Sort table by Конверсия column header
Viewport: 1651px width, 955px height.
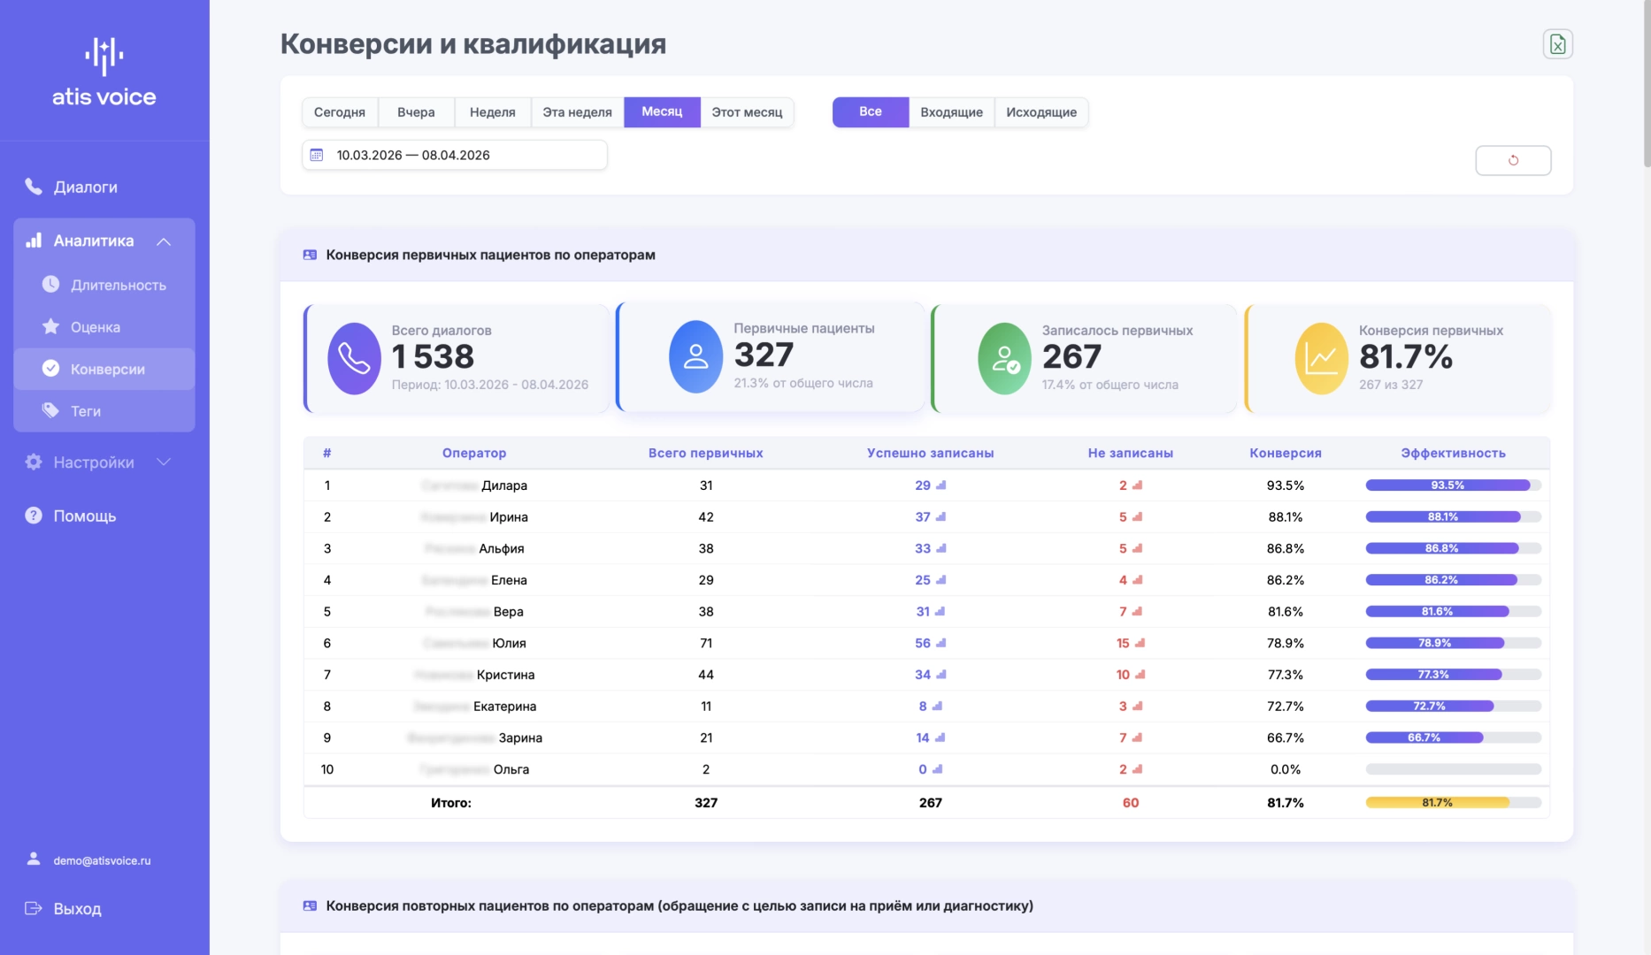pyautogui.click(x=1285, y=453)
